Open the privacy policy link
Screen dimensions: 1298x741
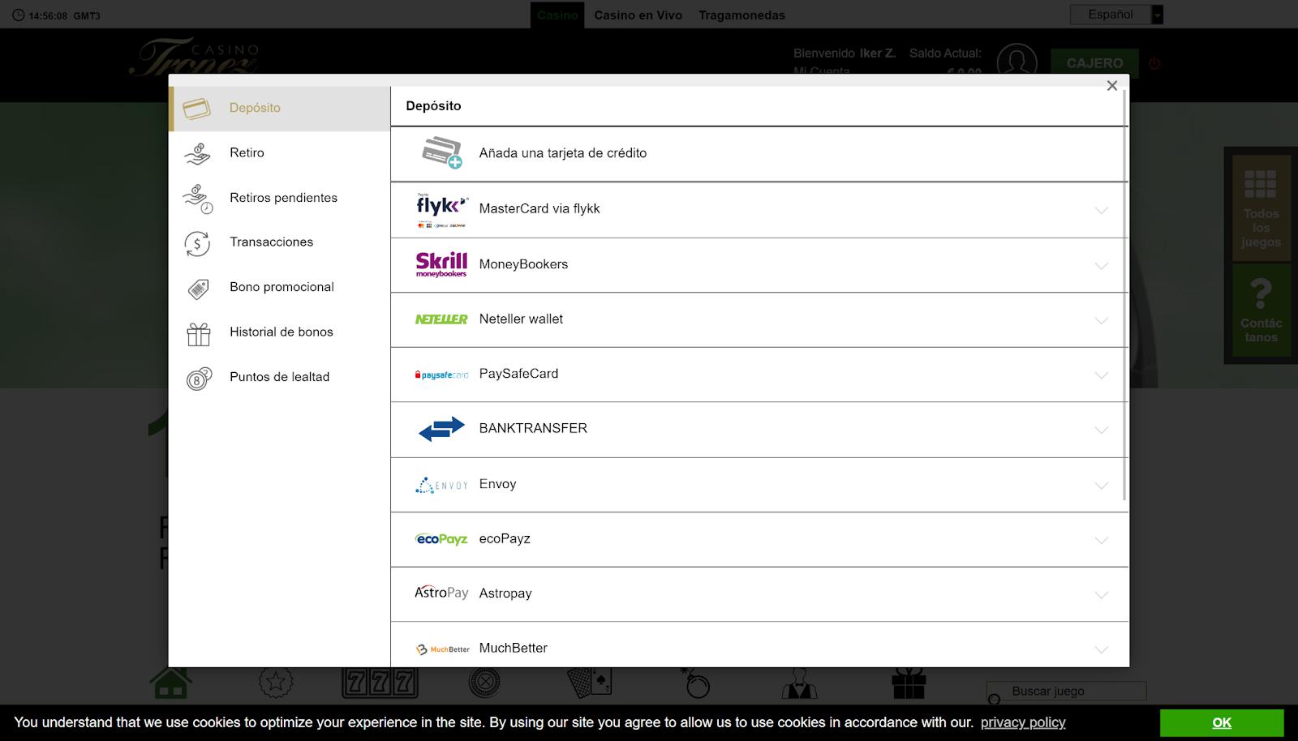[1023, 722]
